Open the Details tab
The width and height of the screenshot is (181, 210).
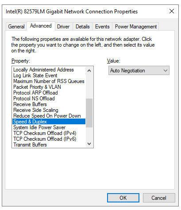pyautogui.click(x=83, y=27)
